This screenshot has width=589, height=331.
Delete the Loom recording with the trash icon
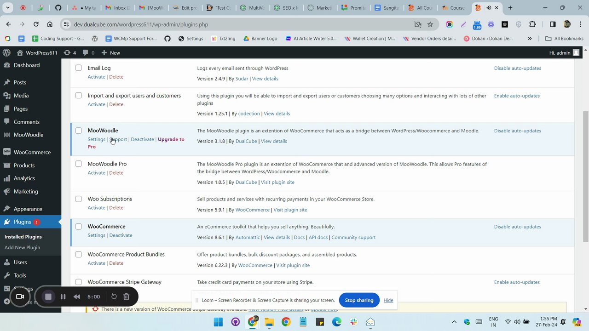click(x=126, y=297)
